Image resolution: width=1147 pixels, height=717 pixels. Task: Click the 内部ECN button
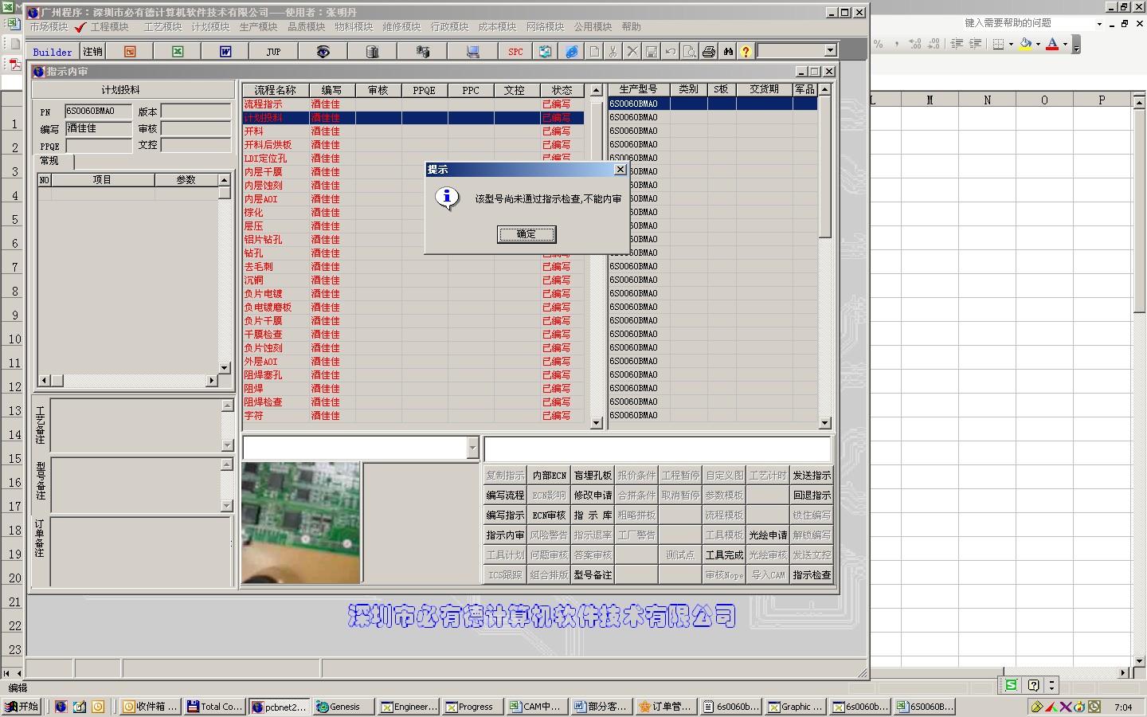coord(549,476)
